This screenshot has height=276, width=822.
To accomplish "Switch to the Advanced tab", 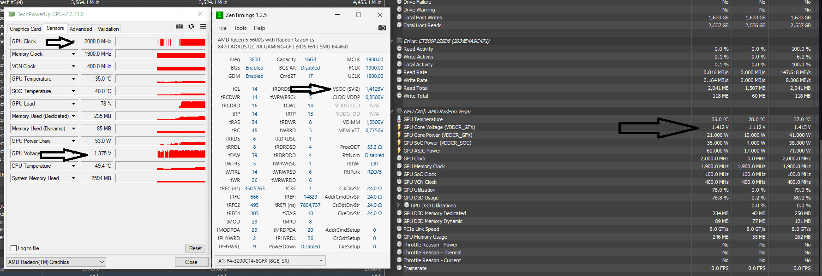I will (81, 29).
